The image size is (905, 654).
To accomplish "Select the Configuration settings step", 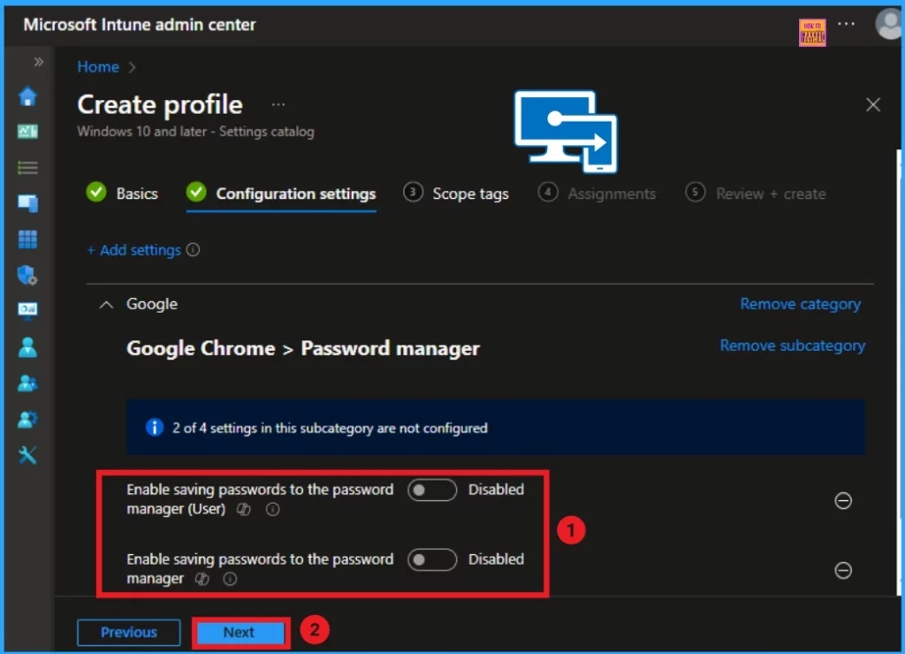I will coord(281,194).
